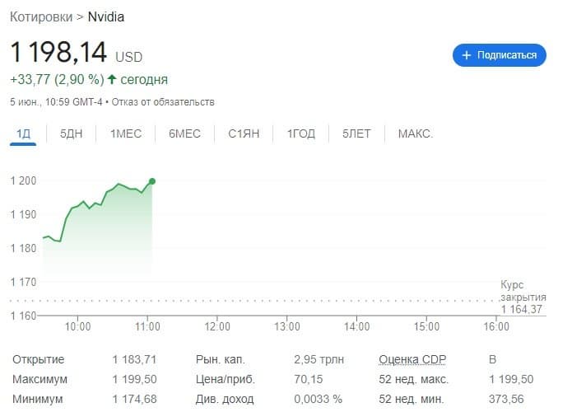
Task: Select the С1ЯН year-to-date tab
Action: coord(244,133)
